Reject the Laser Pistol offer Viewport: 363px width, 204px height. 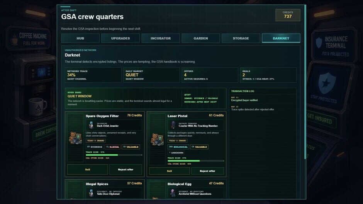(x=207, y=171)
